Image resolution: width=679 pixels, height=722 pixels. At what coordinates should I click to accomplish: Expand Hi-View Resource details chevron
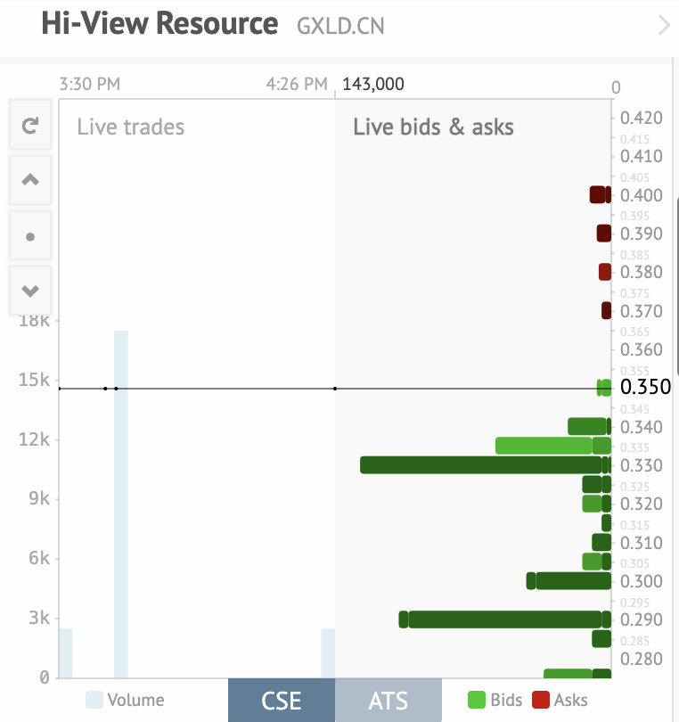coord(664,25)
